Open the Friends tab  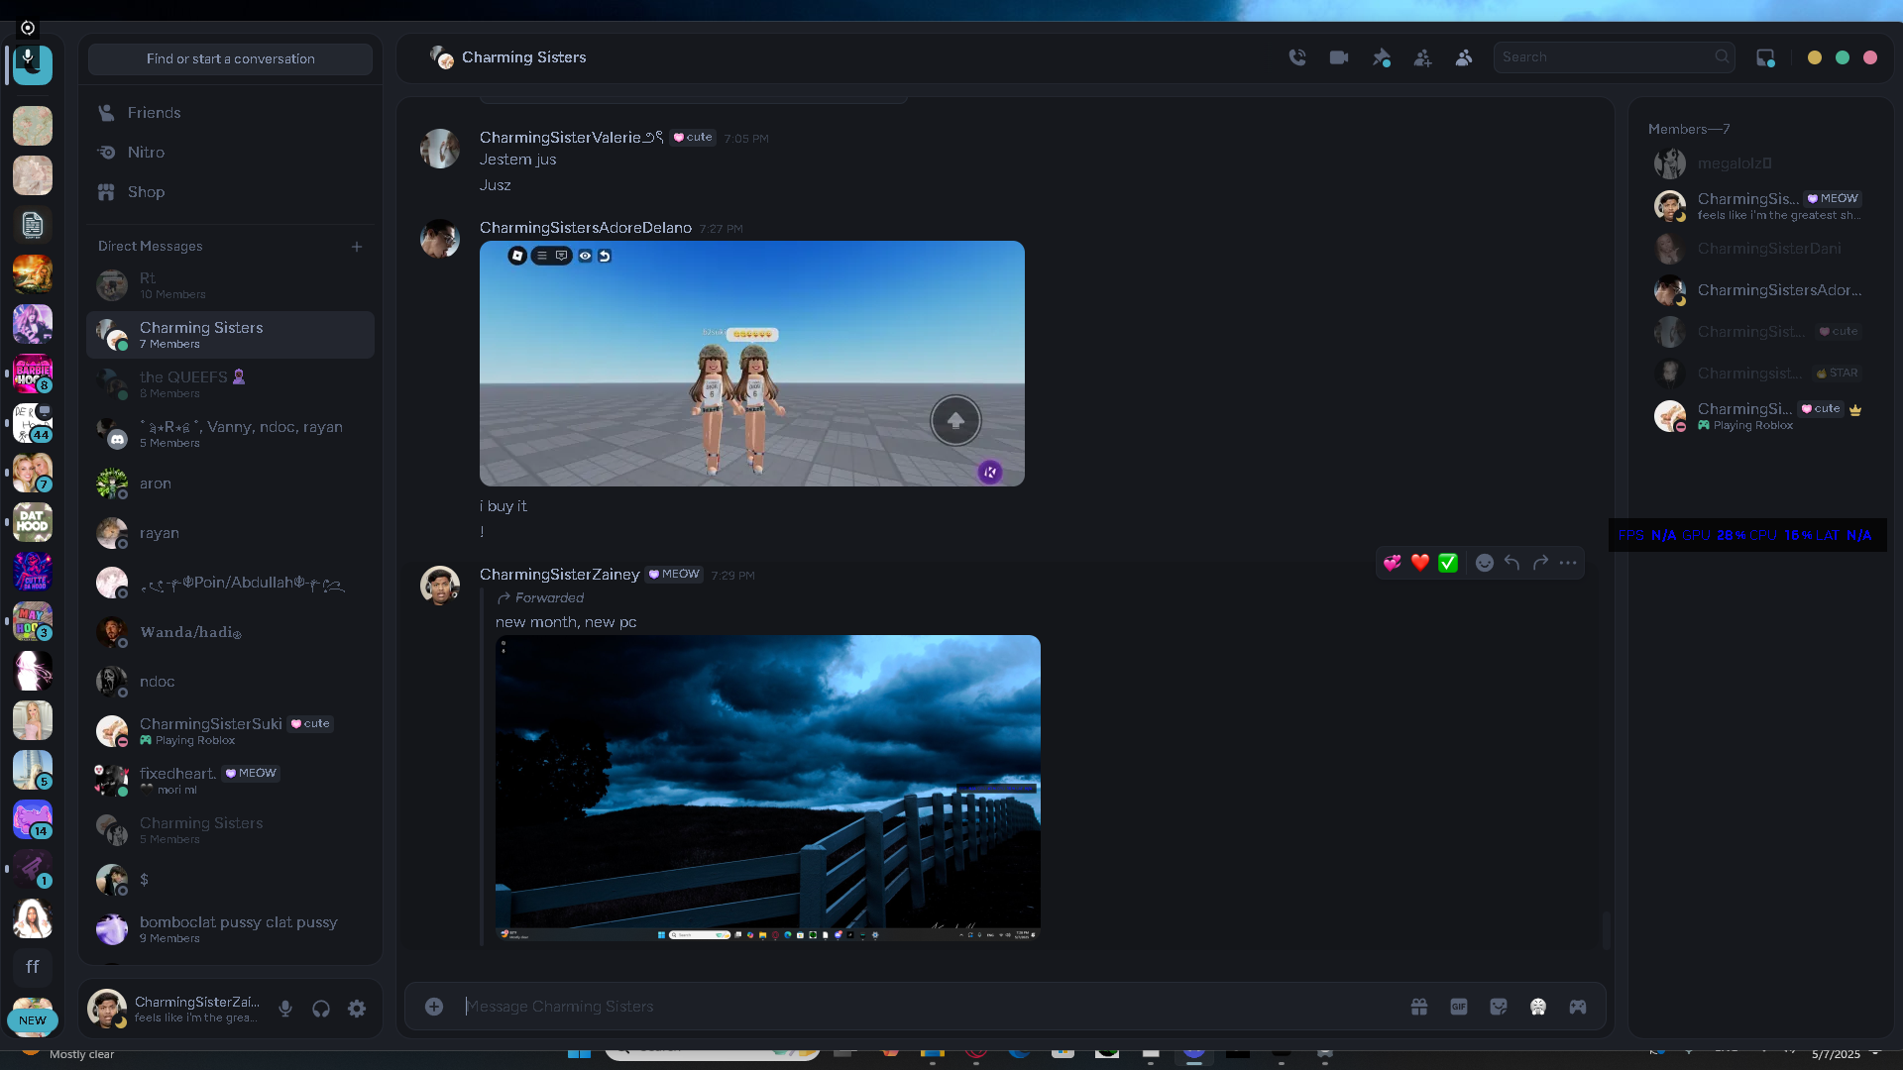(154, 113)
